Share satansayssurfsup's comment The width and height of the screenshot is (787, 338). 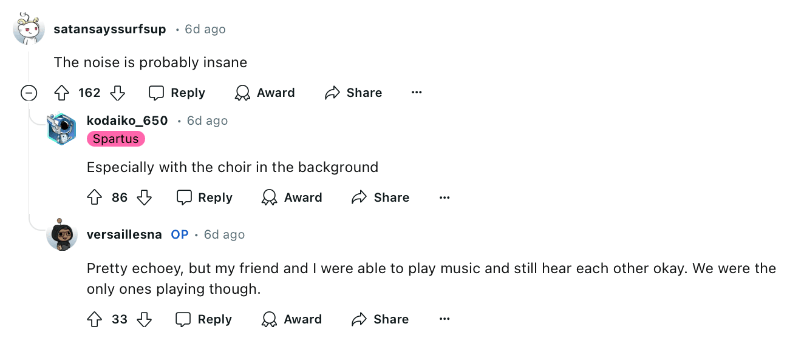(353, 93)
